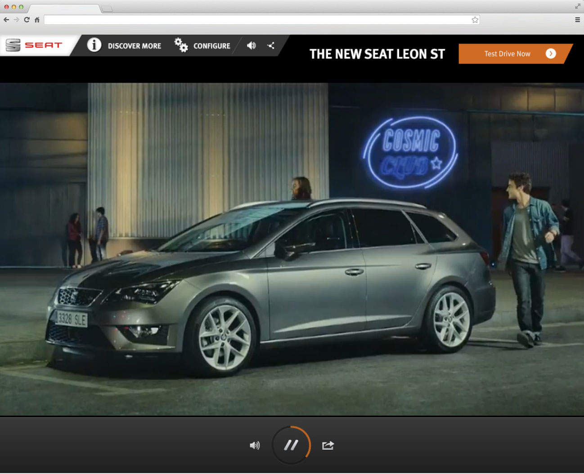Open the browser hamburger menu

577,20
